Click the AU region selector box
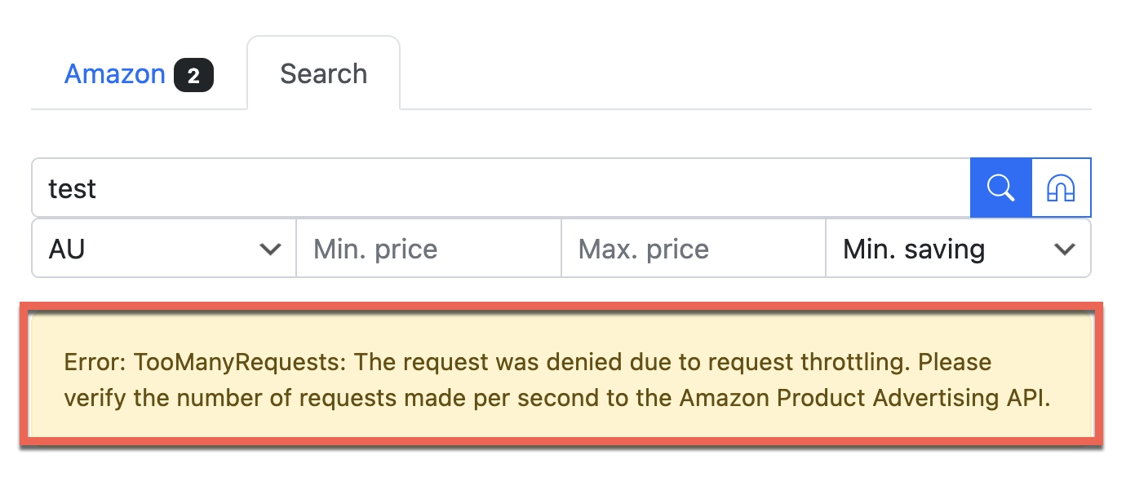Viewport: 1126px width, 499px height. [x=163, y=249]
